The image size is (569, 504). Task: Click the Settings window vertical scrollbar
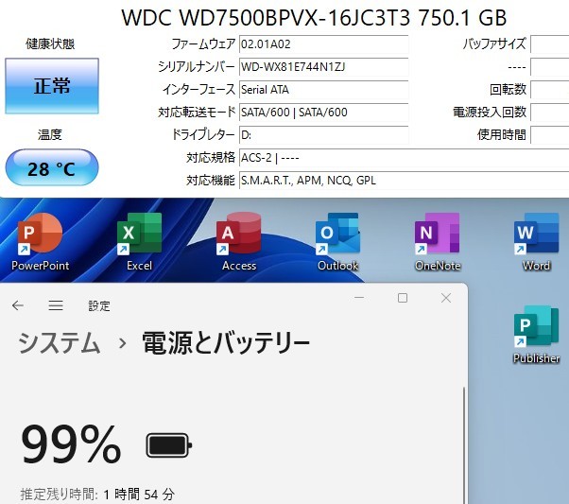coord(464,445)
